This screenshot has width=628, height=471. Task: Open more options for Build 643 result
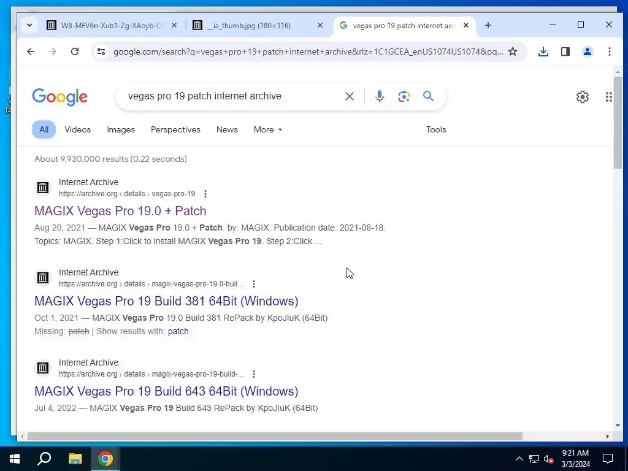[x=253, y=374]
